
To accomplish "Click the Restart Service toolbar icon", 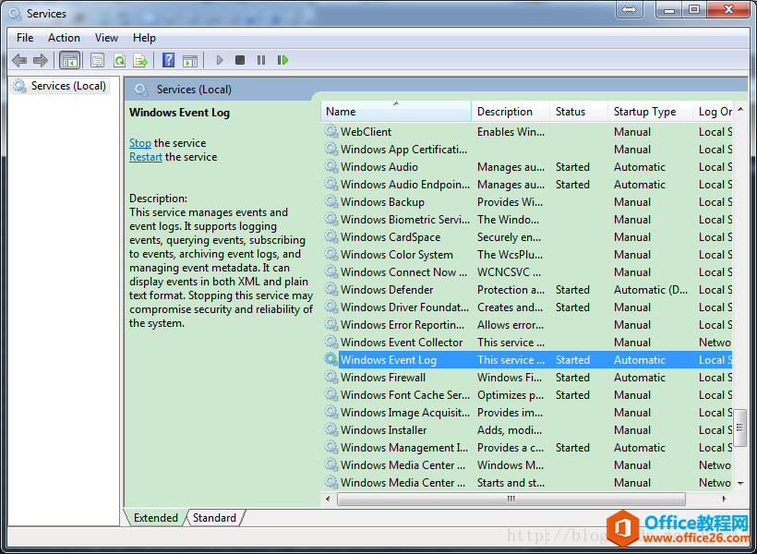I will pos(283,60).
